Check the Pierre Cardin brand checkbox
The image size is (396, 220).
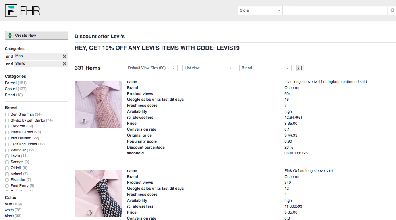pyautogui.click(x=7, y=132)
